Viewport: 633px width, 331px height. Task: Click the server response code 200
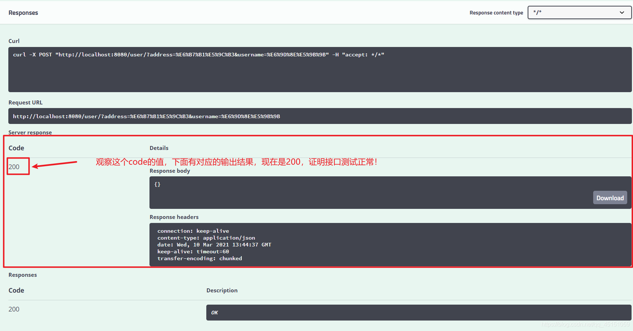[14, 167]
